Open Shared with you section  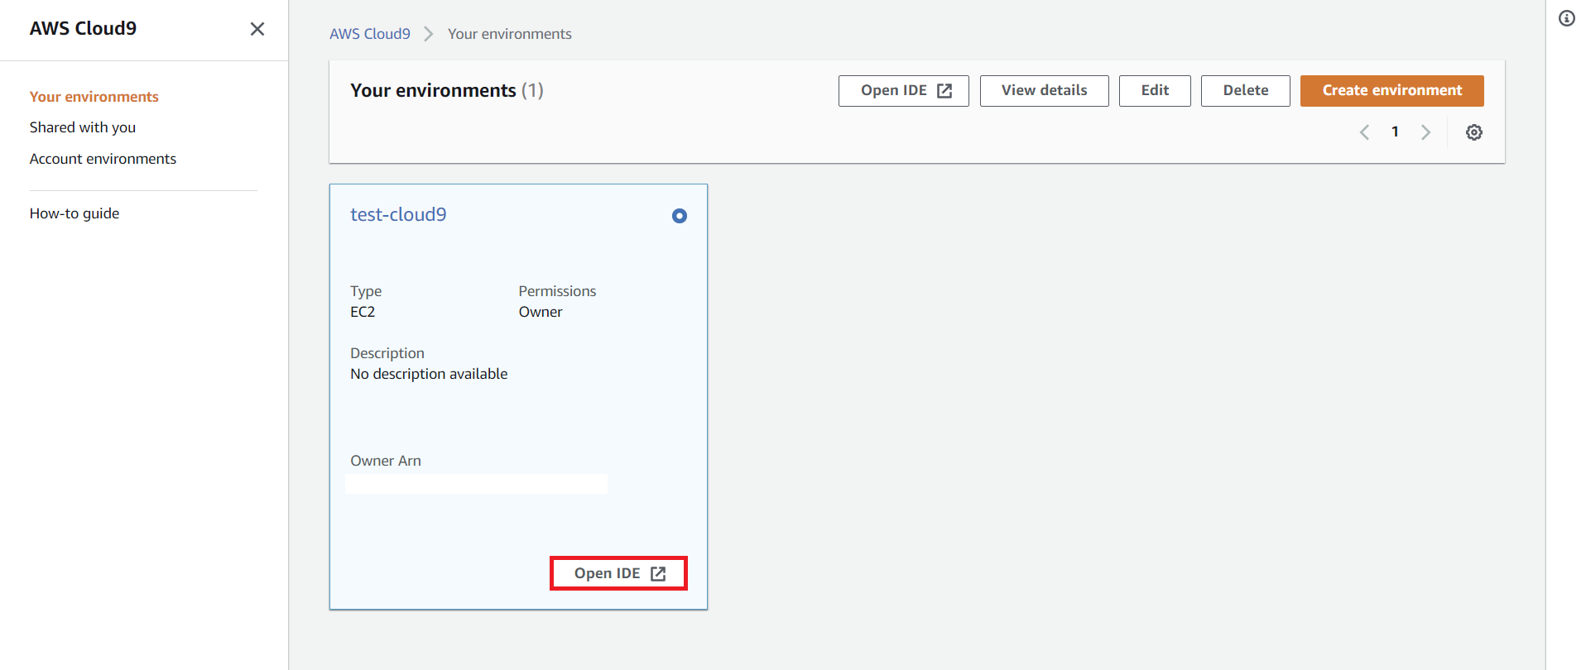[83, 127]
